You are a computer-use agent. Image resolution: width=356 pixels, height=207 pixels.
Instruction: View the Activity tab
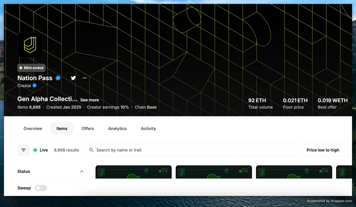tap(148, 129)
